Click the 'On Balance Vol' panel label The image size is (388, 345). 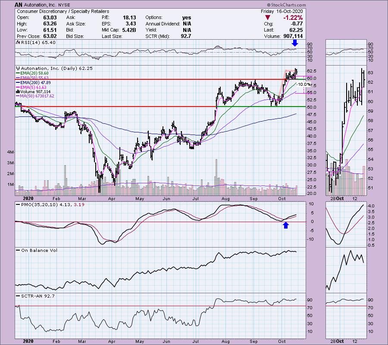(39, 251)
